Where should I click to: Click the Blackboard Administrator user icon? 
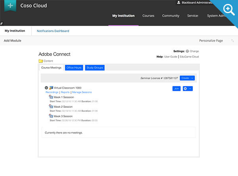(178, 2)
